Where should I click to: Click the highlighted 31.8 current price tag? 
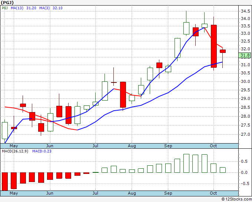pyautogui.click(x=245, y=55)
